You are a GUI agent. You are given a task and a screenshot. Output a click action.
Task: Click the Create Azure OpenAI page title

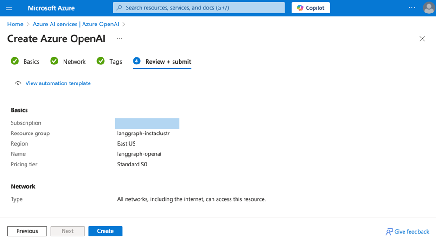56,38
